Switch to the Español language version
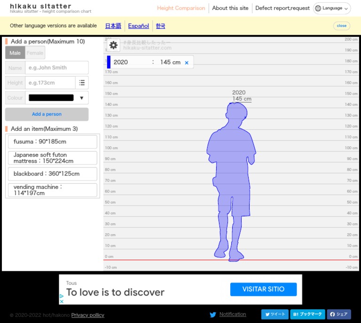 pyautogui.click(x=138, y=26)
